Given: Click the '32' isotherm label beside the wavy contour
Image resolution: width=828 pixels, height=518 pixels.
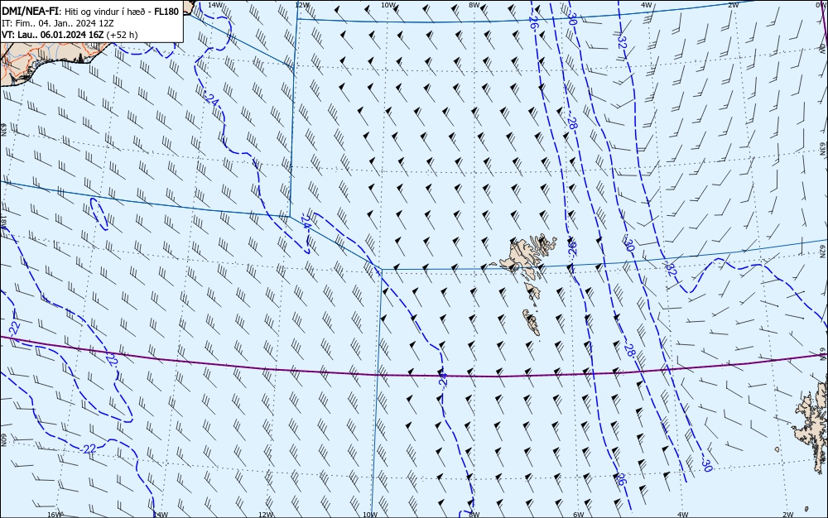Looking at the screenshot, I should [x=671, y=270].
